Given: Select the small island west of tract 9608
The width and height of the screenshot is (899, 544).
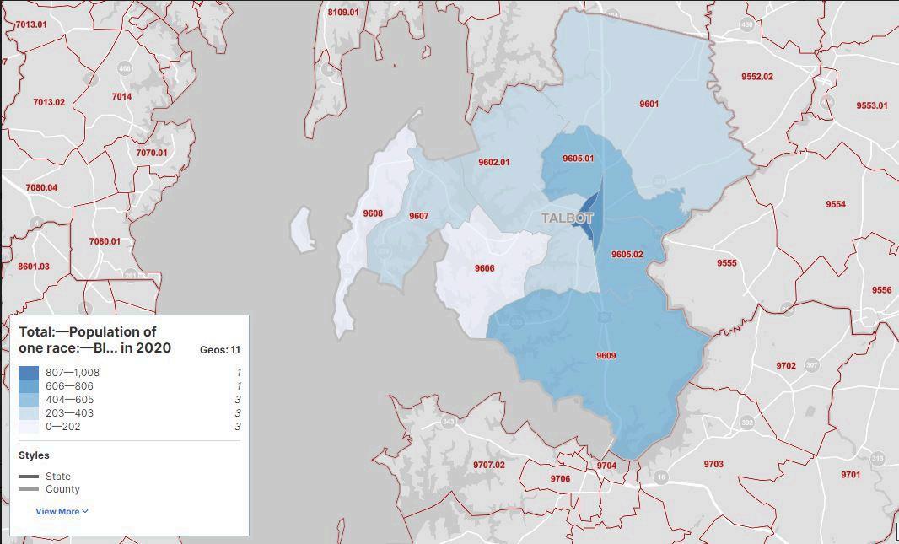Looking at the screenshot, I should 302,229.
